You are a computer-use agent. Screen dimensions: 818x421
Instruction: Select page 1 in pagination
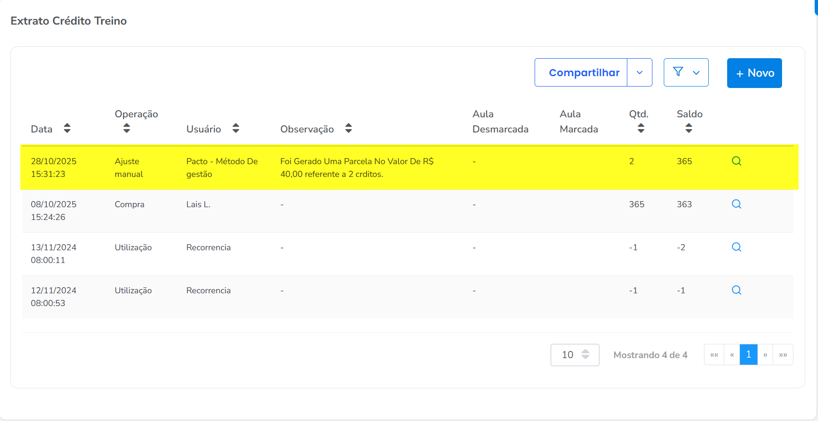[x=748, y=355]
